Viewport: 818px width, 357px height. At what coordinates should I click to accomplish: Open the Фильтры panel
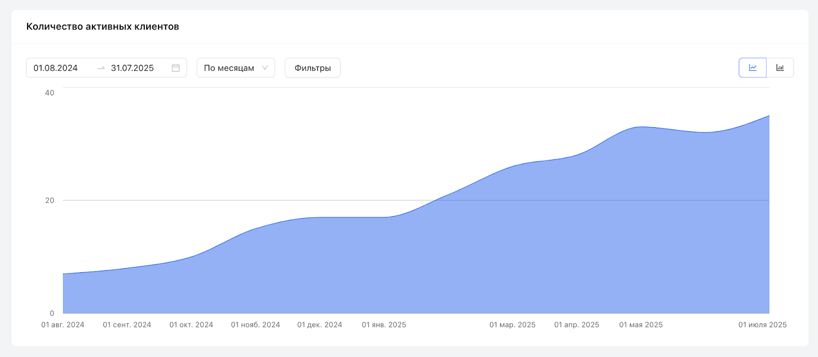click(x=312, y=68)
